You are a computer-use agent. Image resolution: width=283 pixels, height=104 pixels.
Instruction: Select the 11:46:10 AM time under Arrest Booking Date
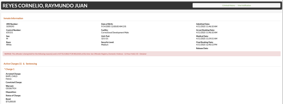click(211, 32)
